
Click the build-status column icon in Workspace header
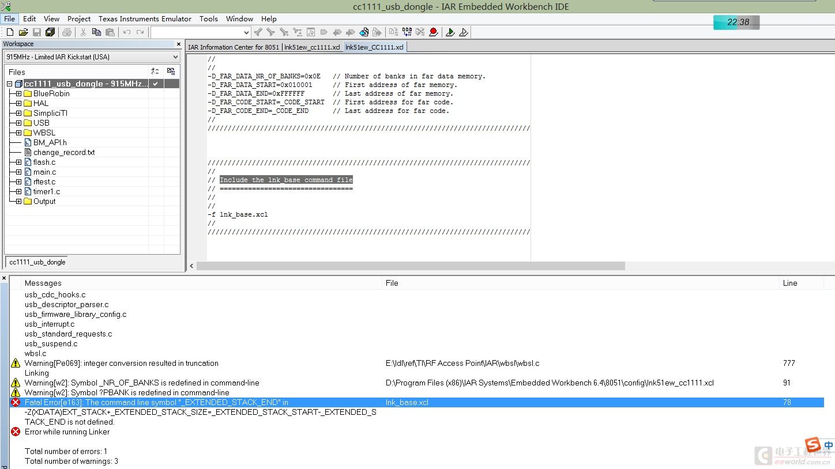[171, 71]
